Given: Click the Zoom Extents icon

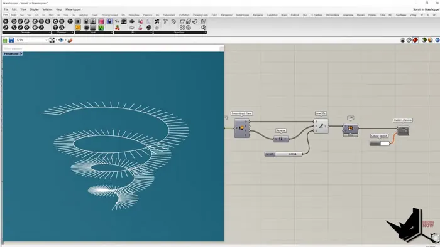Looking at the screenshot, I should click(52, 40).
